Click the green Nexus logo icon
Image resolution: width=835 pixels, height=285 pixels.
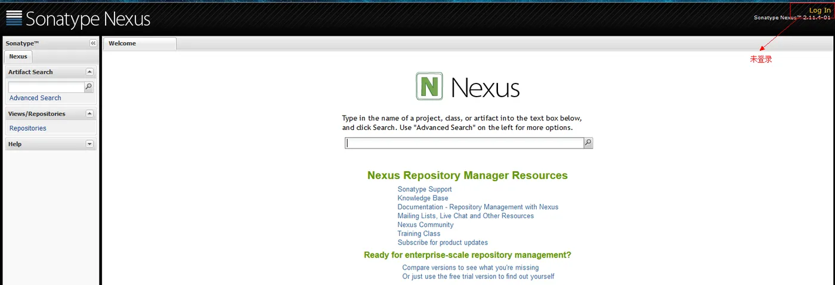[429, 86]
